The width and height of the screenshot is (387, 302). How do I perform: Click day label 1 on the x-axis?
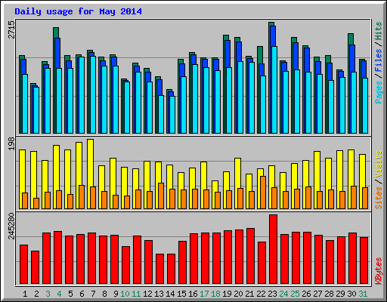(x=25, y=294)
